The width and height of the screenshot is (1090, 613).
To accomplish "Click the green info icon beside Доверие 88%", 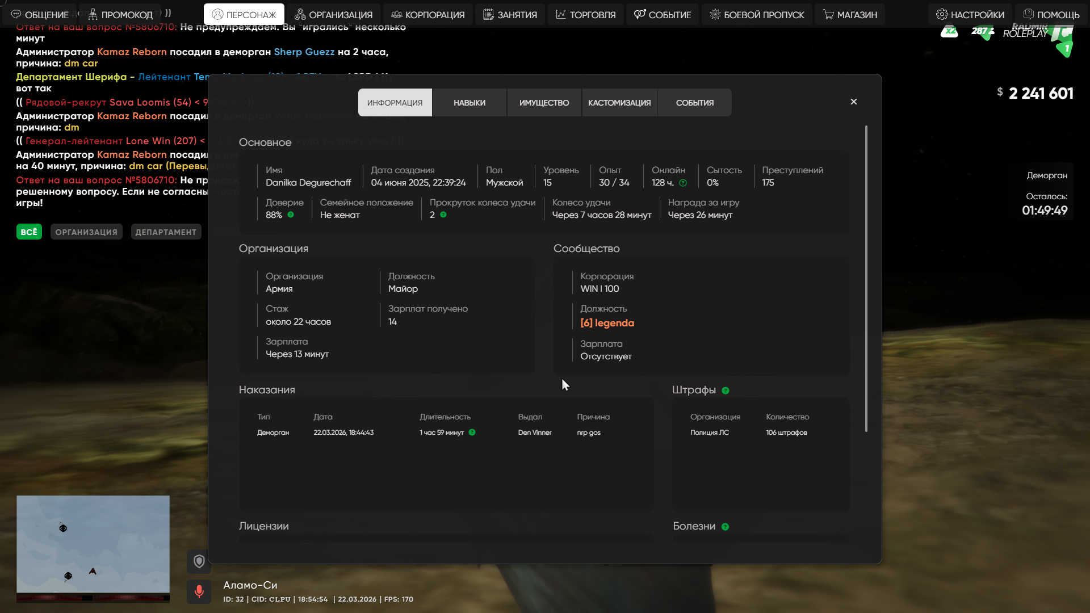I will (291, 215).
